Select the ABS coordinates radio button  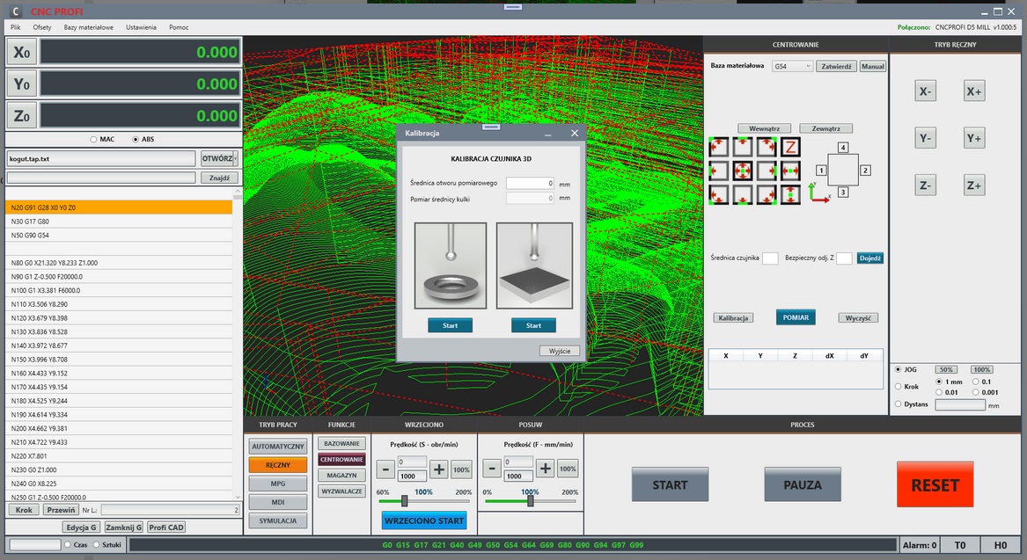point(136,140)
